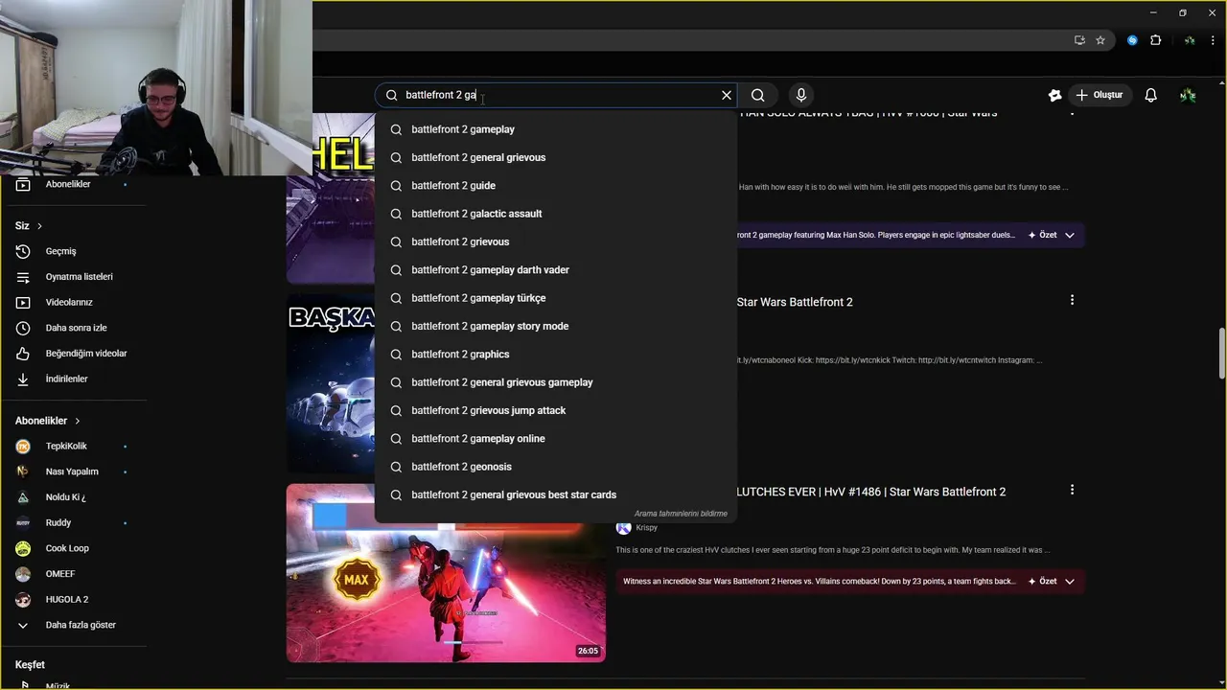Choose battlefront 2 general grievous gameplay suggestion
1227x690 pixels.
tap(556, 382)
